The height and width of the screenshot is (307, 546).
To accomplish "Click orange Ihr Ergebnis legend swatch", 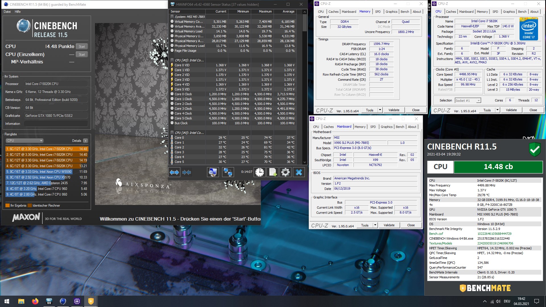I will [7, 206].
